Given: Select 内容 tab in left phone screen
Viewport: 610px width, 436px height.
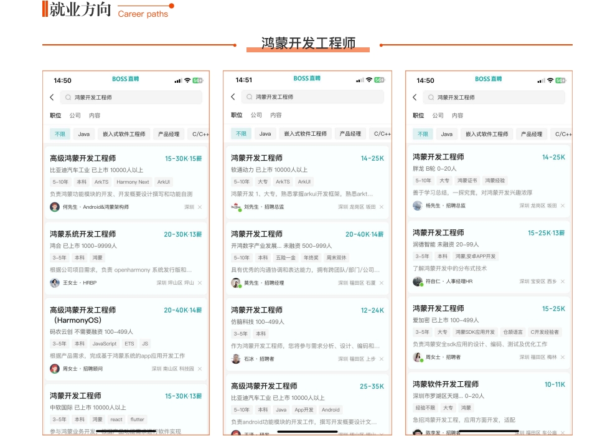Looking at the screenshot, I should tap(95, 115).
